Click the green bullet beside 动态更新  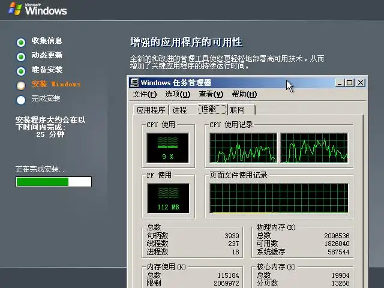coord(21,57)
